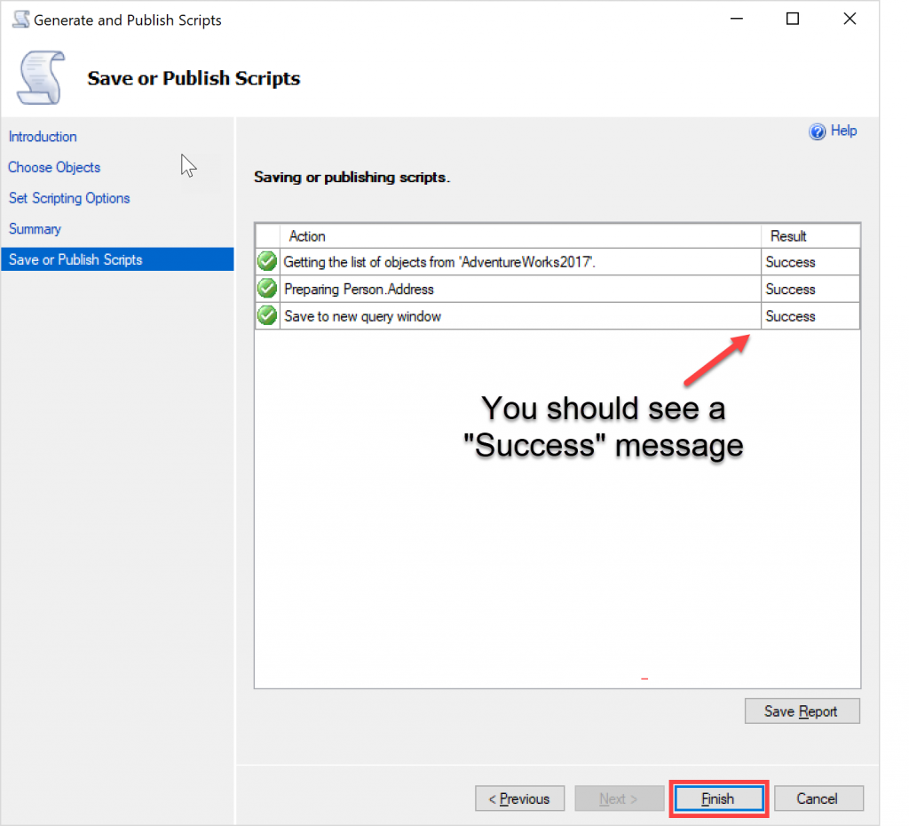Select the 'Preparing Person.Address' row text
The height and width of the screenshot is (826, 909).
click(x=359, y=289)
